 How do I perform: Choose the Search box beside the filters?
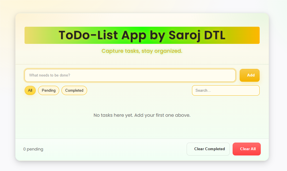coord(225,90)
